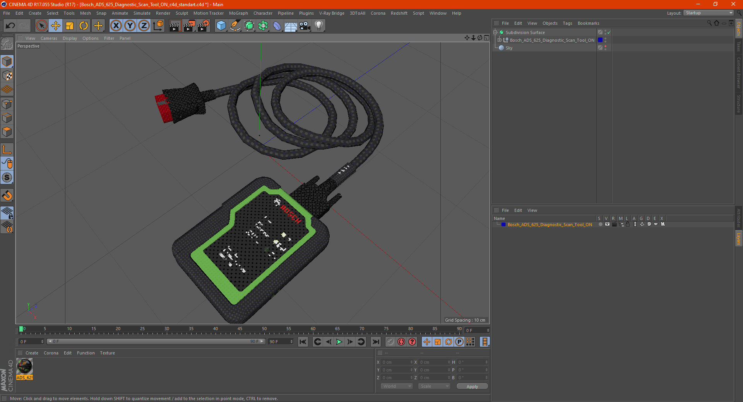Toggle Subdivision Surface green enable check

(609, 32)
